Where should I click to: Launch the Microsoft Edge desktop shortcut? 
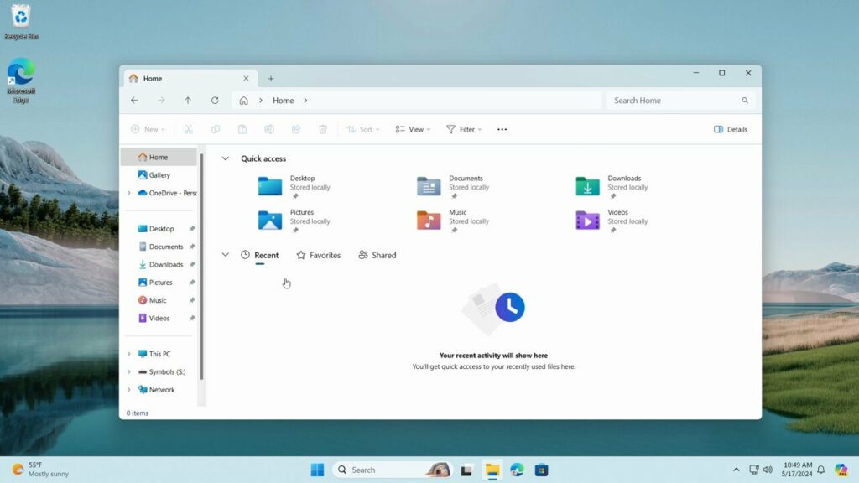pyautogui.click(x=21, y=80)
